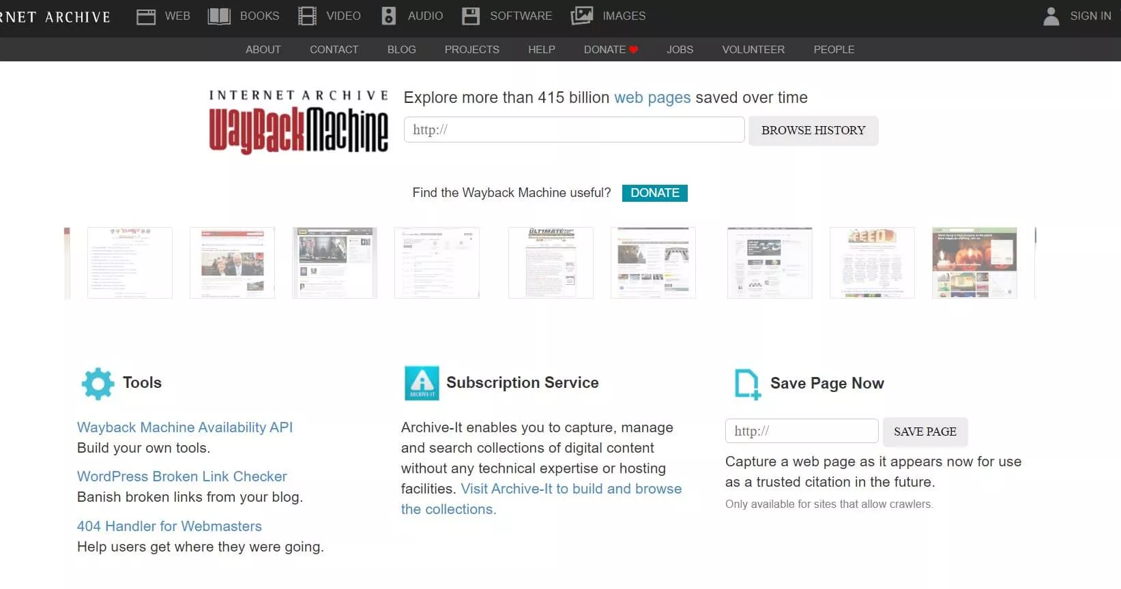This screenshot has width=1121, height=589.
Task: Visit the BLOG link
Action: (401, 50)
